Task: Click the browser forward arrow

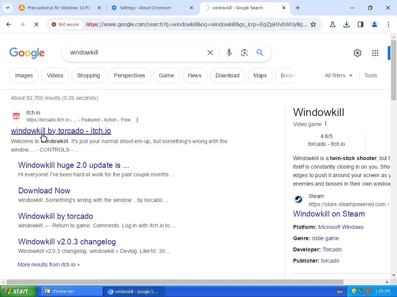Action: [22, 24]
